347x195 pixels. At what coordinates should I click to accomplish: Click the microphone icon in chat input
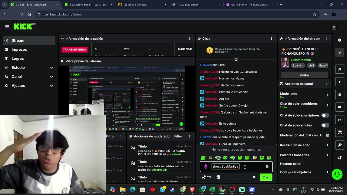[206, 167]
